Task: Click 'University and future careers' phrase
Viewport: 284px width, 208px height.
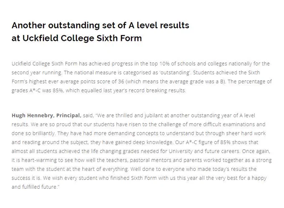Action: (205, 151)
